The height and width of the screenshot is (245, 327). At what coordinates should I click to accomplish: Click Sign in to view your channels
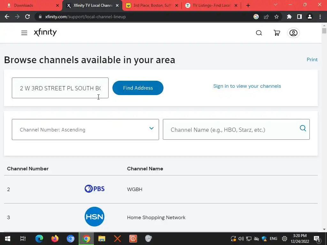(247, 86)
